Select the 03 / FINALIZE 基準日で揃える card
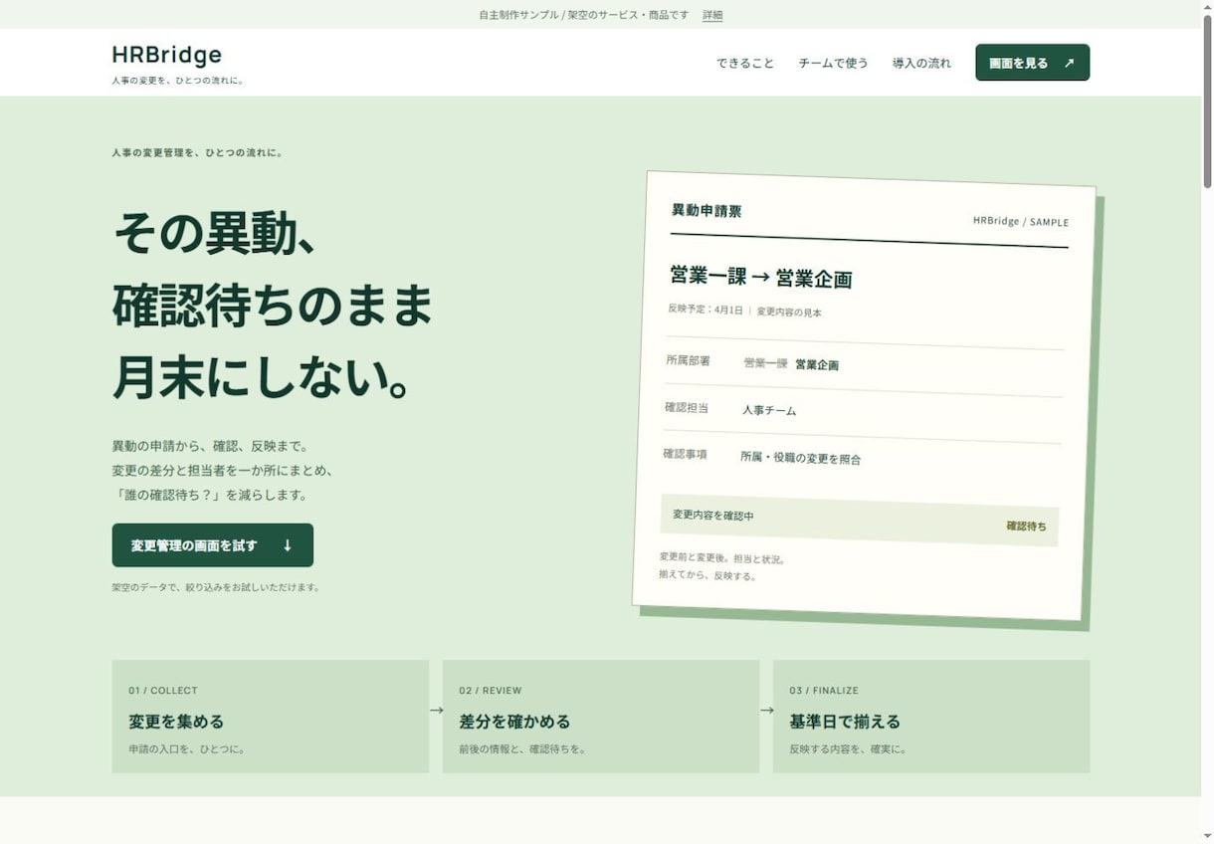The height and width of the screenshot is (844, 1214). pyautogui.click(x=931, y=717)
